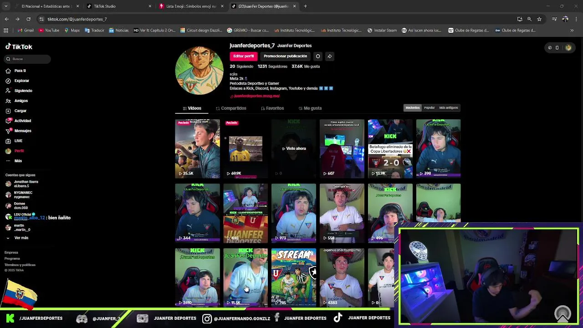This screenshot has height=328, width=583.
Task: Open Términos y políticas footer link
Action: click(x=20, y=265)
